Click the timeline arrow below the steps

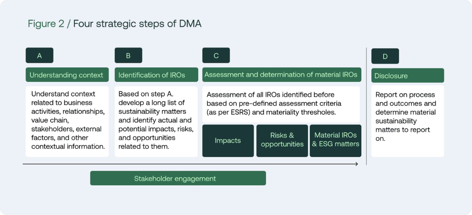(191, 164)
